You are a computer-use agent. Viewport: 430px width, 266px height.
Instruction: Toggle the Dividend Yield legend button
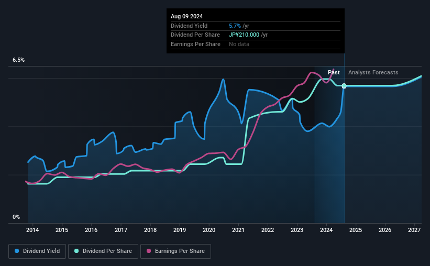pyautogui.click(x=37, y=251)
